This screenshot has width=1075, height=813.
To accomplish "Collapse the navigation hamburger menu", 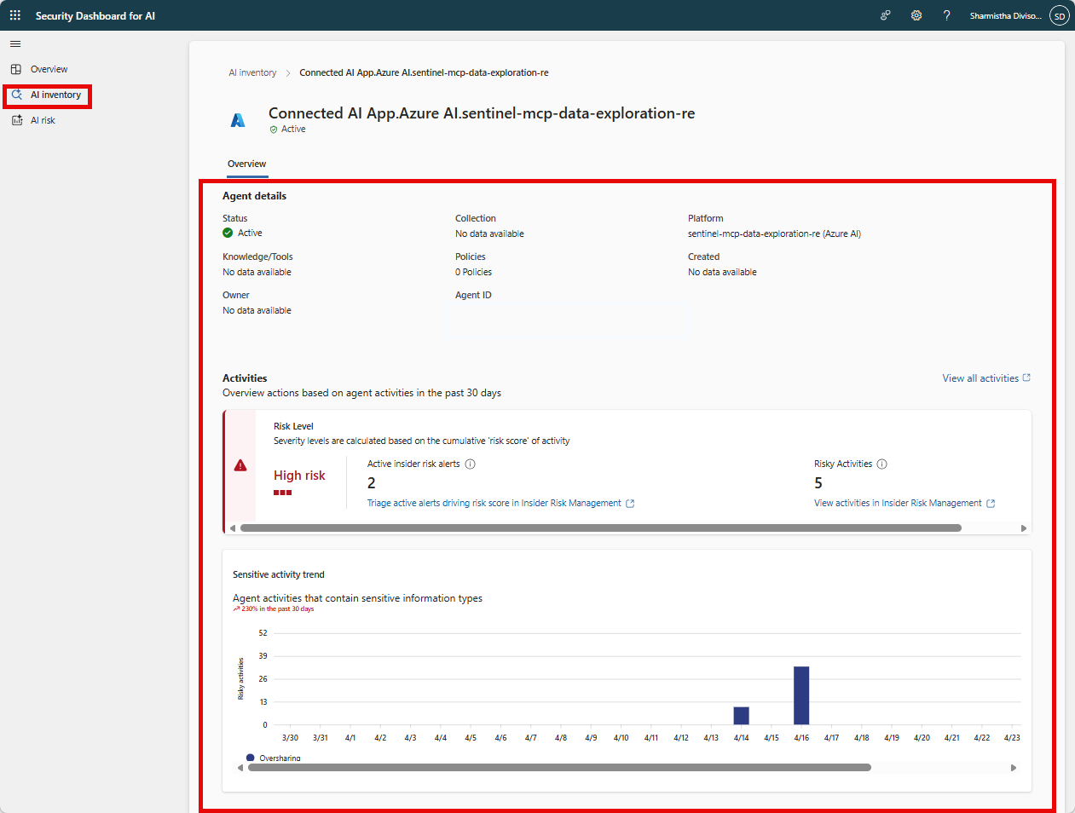I will coord(15,43).
